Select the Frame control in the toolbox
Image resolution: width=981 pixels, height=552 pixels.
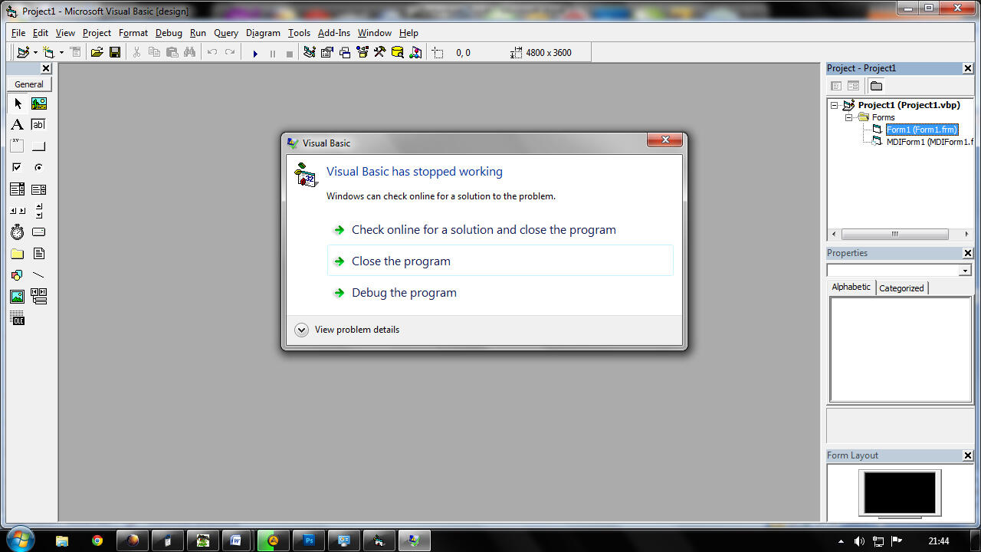click(x=18, y=146)
